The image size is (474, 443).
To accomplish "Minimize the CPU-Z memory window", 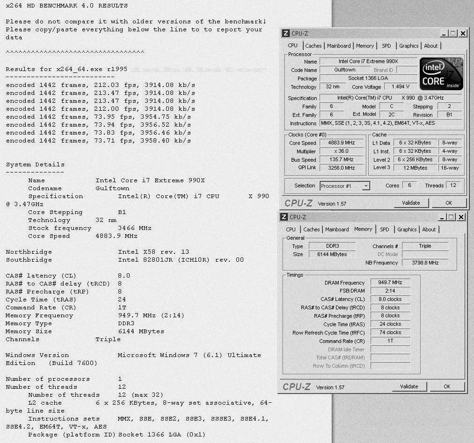I will pyautogui.click(x=442, y=217).
